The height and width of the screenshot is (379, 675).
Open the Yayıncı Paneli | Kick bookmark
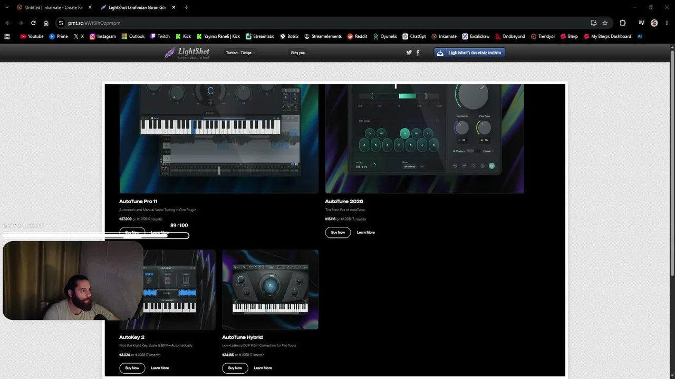coord(218,36)
